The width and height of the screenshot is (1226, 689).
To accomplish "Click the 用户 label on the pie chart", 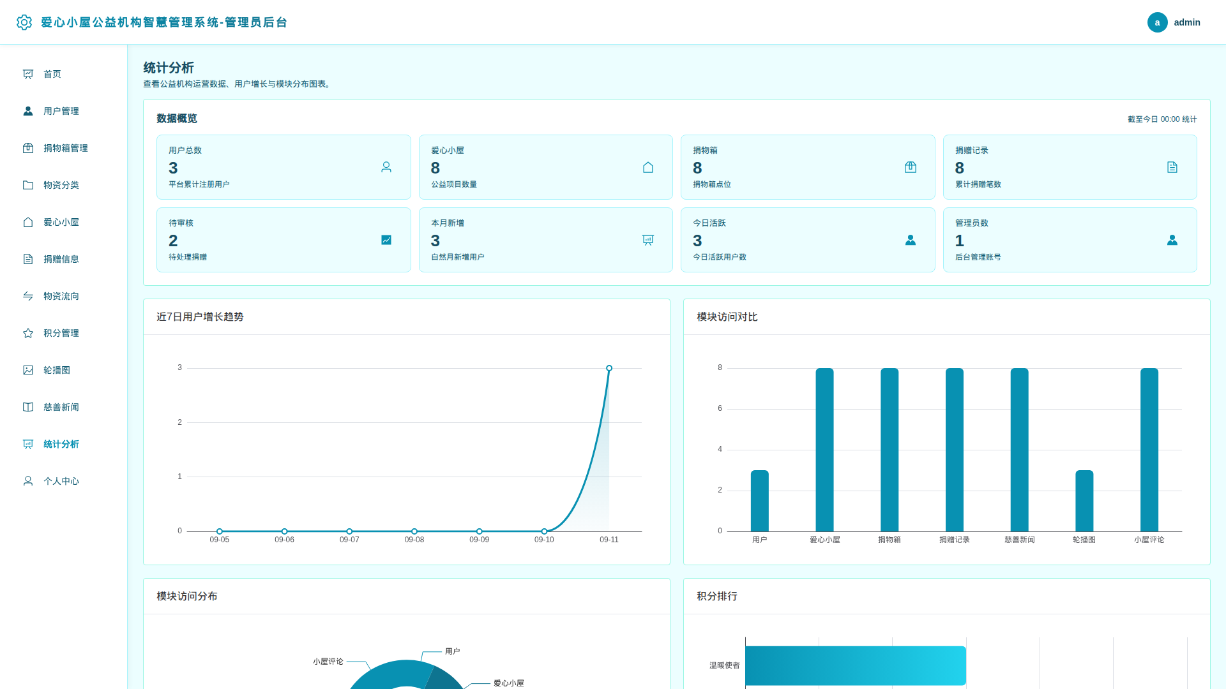I will click(x=453, y=651).
